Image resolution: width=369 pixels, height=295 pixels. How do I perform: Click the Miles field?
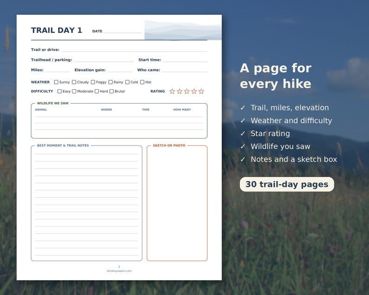pos(58,70)
